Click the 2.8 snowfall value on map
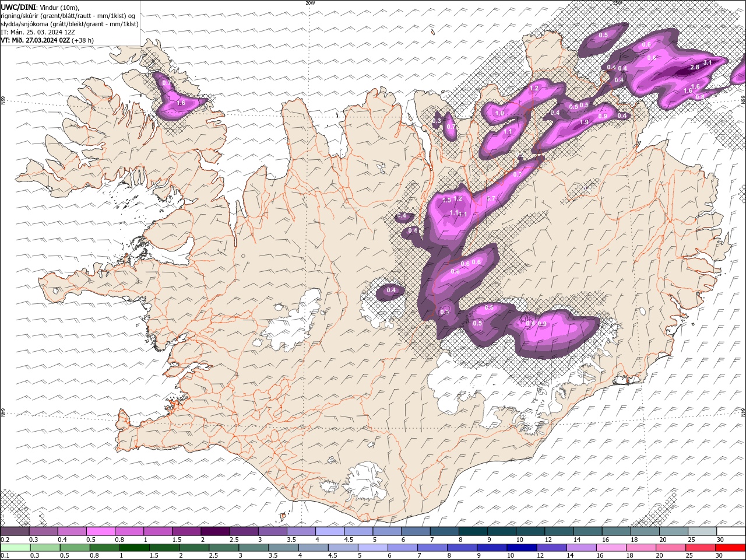The image size is (746, 560). (694, 67)
